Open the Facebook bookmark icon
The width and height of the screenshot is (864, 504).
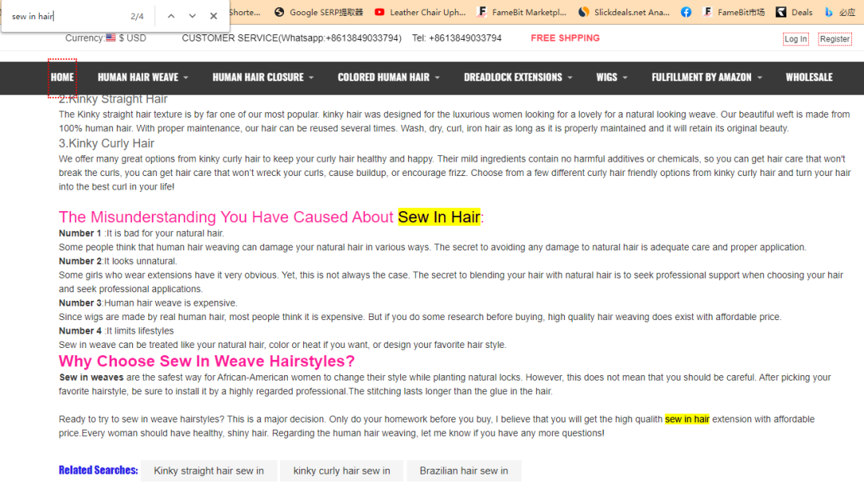pyautogui.click(x=686, y=12)
